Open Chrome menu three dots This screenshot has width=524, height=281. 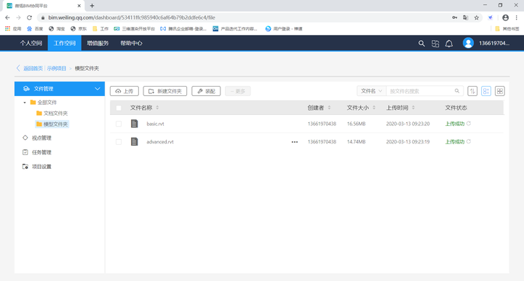[516, 17]
